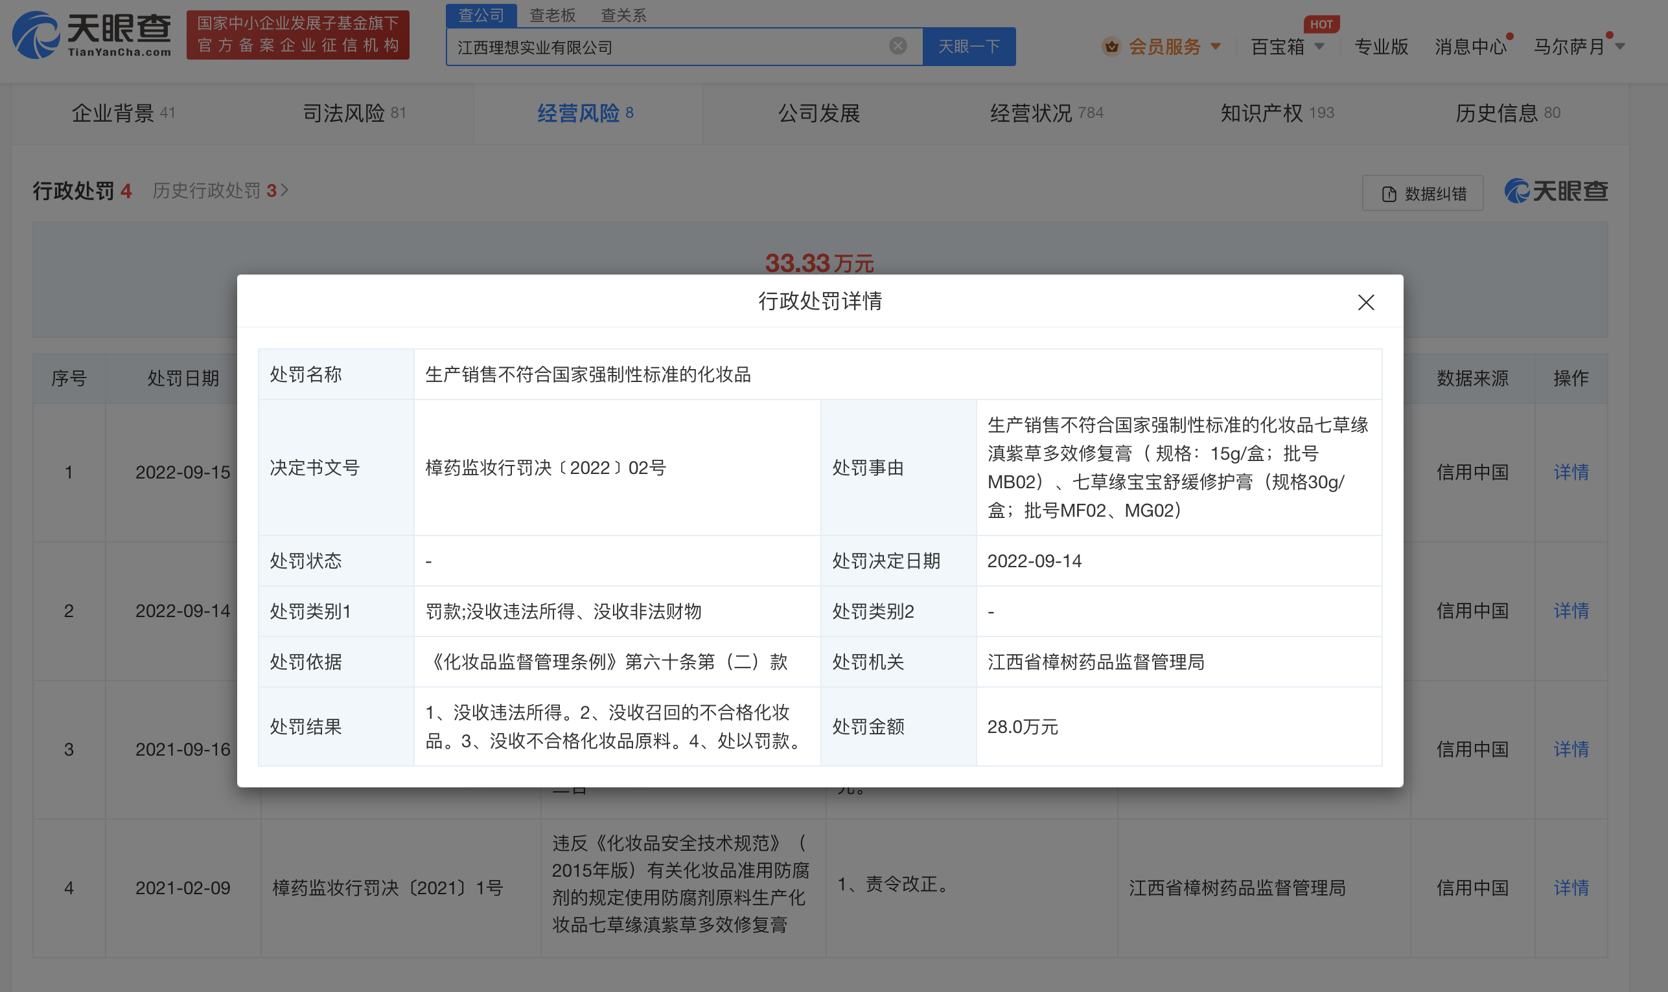Click the 百宝箱 menu label
This screenshot has height=992, width=1668.
(1277, 46)
